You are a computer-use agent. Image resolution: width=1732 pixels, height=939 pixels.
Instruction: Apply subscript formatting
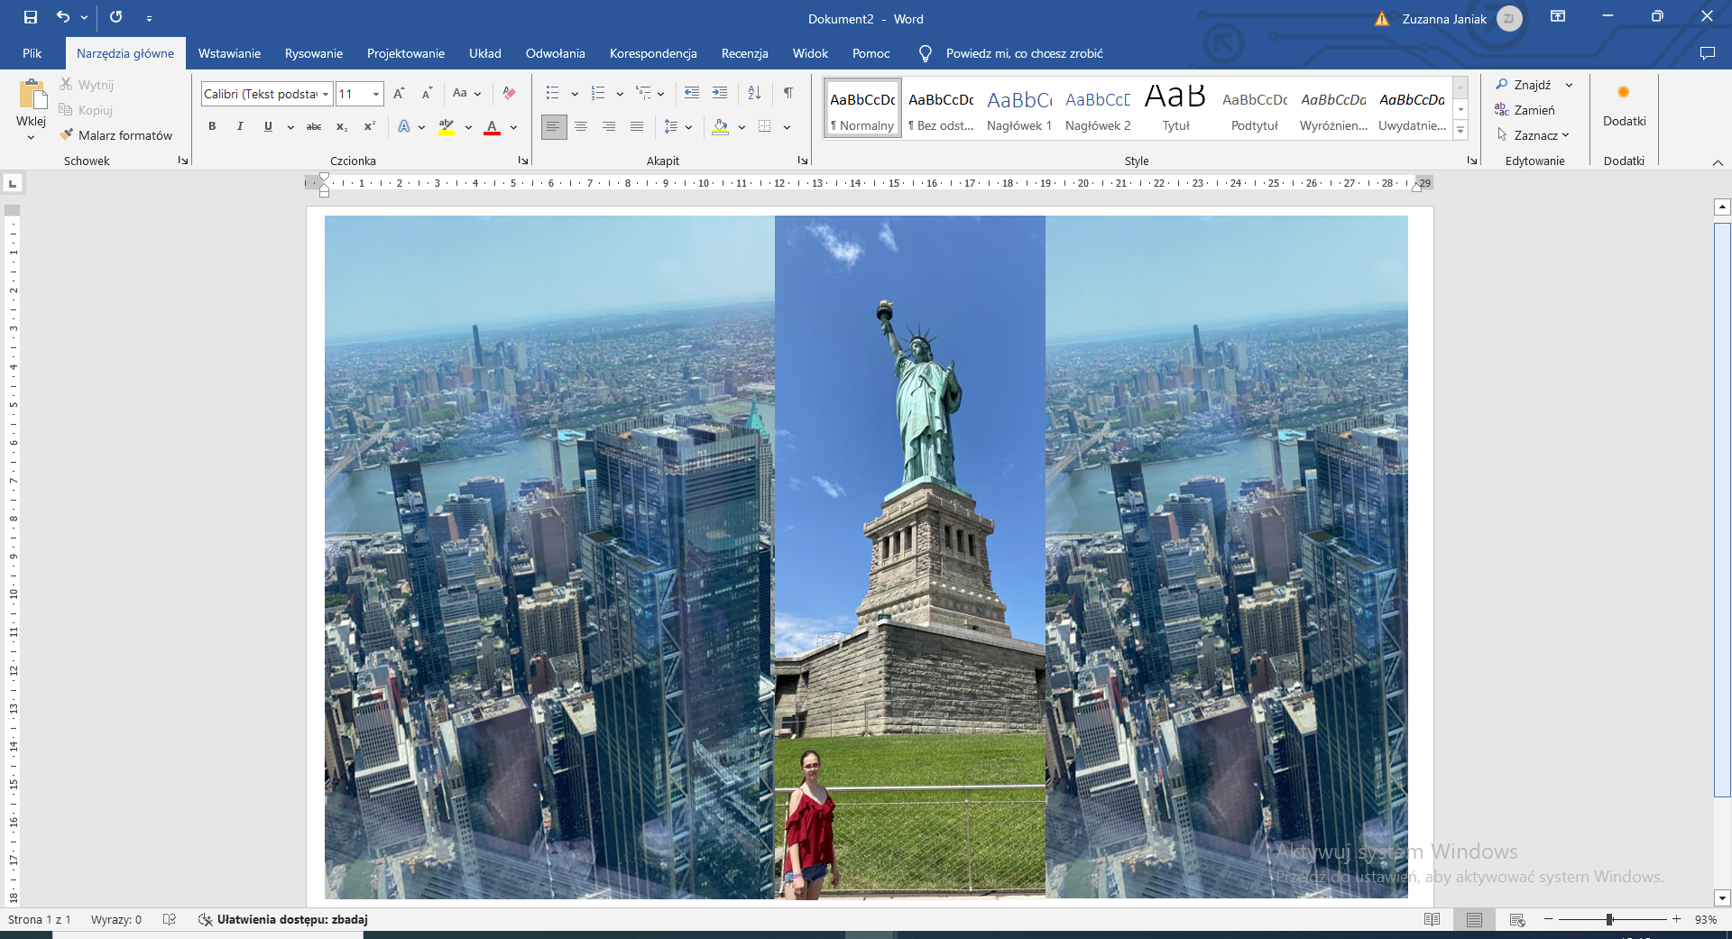[342, 127]
